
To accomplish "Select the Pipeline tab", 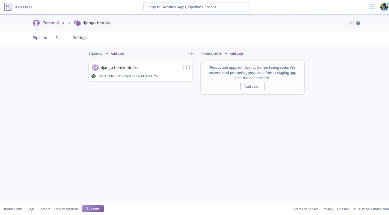I will [x=40, y=38].
